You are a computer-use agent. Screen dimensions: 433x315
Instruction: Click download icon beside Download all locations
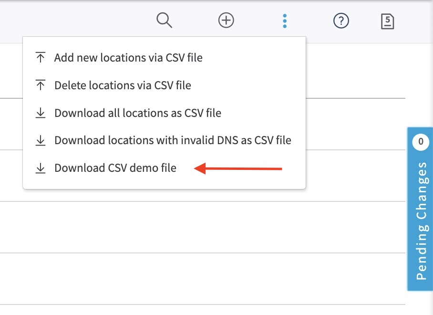click(x=41, y=113)
